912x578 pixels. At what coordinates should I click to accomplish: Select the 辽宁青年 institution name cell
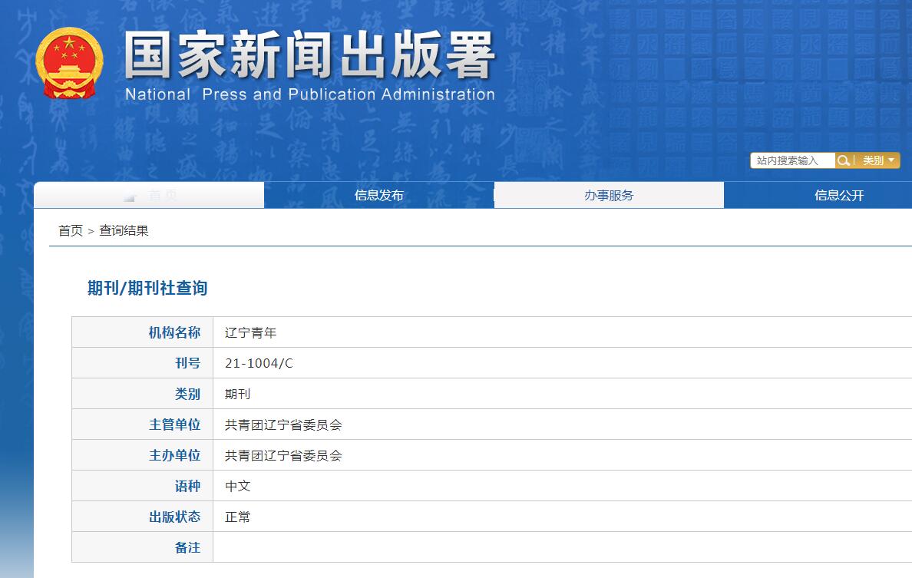coord(247,332)
